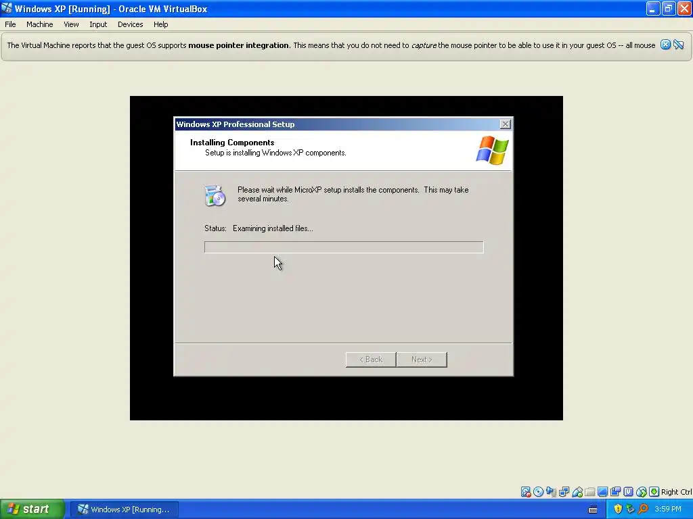
Task: Click the mouse pointer integration notification message
Action: pyautogui.click(x=331, y=45)
